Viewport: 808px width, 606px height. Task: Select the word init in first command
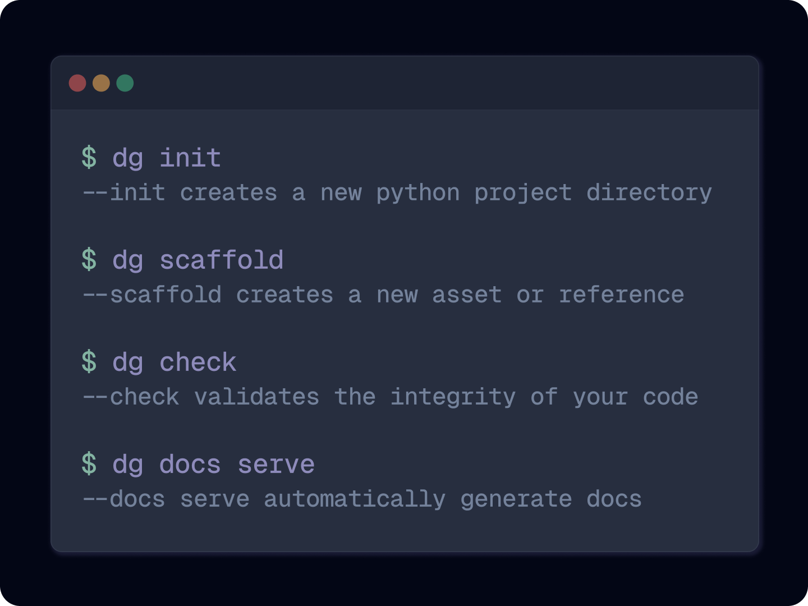[190, 158]
